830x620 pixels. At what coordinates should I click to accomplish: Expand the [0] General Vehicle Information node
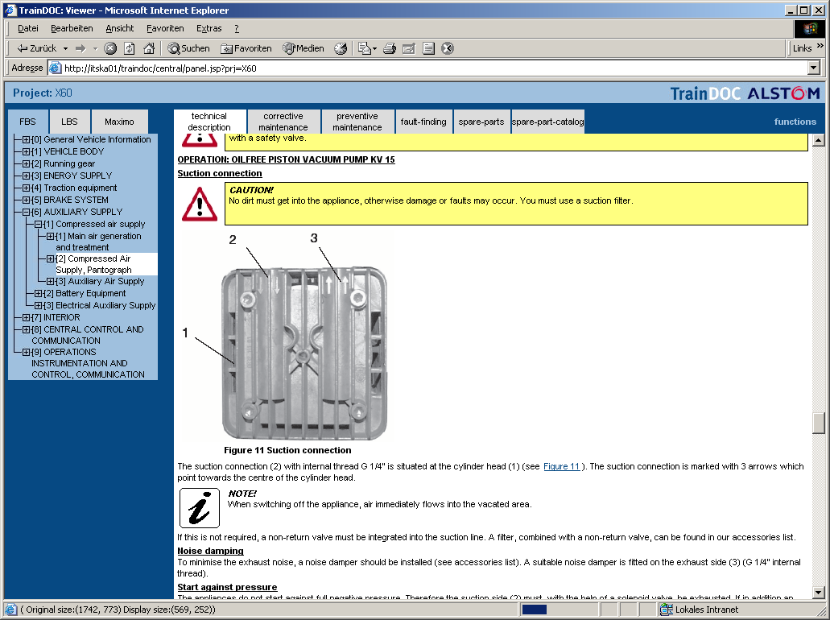click(x=26, y=140)
